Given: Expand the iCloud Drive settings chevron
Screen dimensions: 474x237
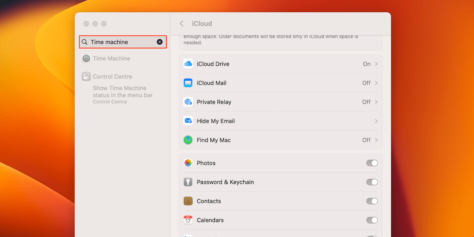Looking at the screenshot, I should [375, 64].
